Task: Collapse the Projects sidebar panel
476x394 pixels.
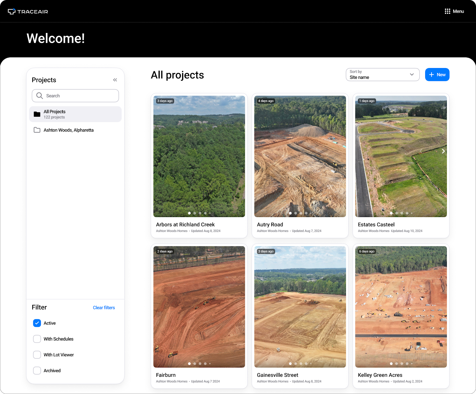Action: (115, 80)
